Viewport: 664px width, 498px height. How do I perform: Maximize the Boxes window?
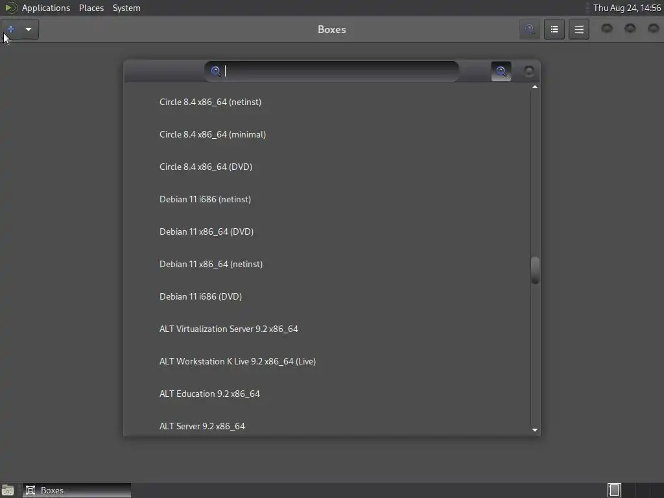pos(630,29)
